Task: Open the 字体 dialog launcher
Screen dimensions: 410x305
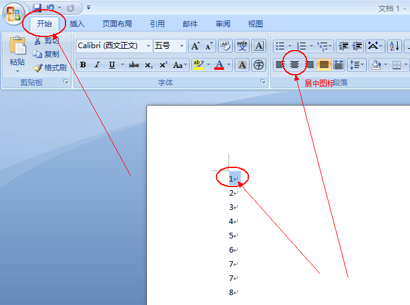Action: [x=263, y=81]
